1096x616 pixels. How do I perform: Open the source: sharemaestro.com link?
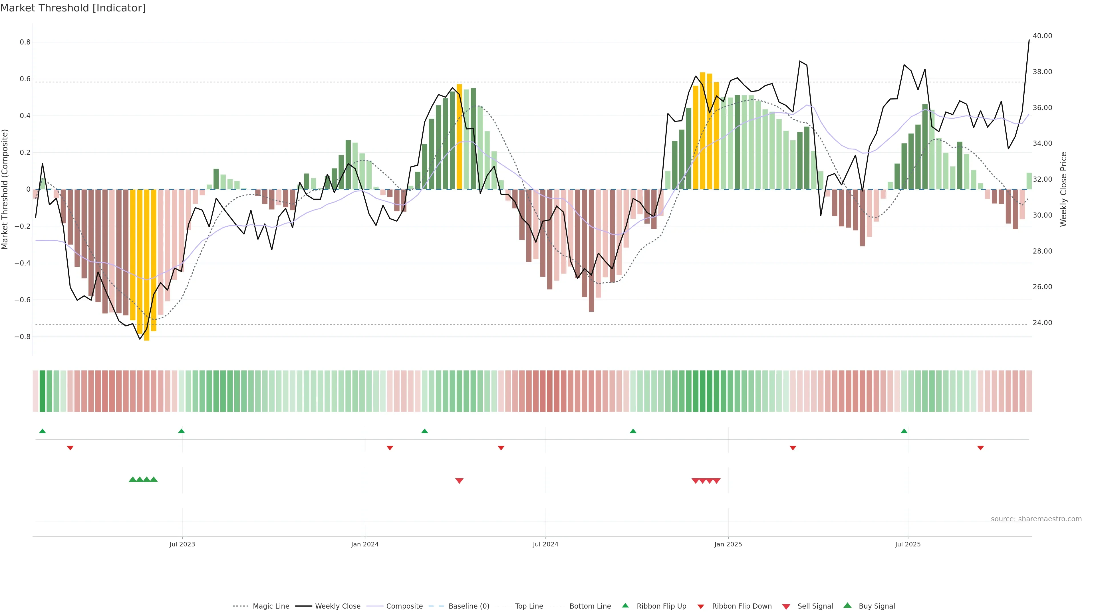tap(1036, 519)
